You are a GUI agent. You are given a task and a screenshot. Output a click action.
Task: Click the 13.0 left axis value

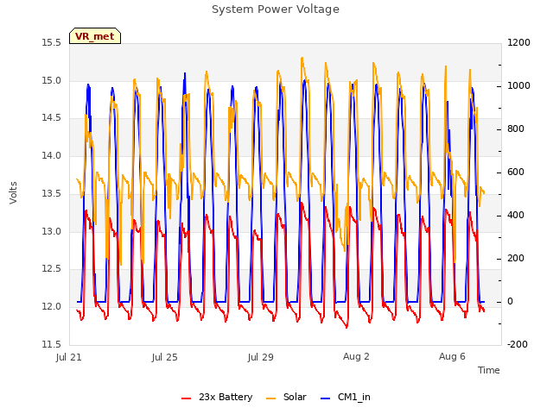(x=52, y=231)
